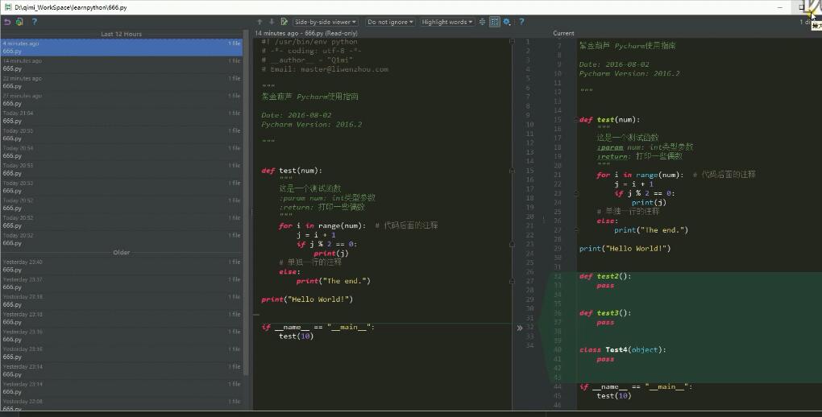This screenshot has height=417, width=822.
Task: Click the Jump to Source pencil icon
Action: [284, 22]
